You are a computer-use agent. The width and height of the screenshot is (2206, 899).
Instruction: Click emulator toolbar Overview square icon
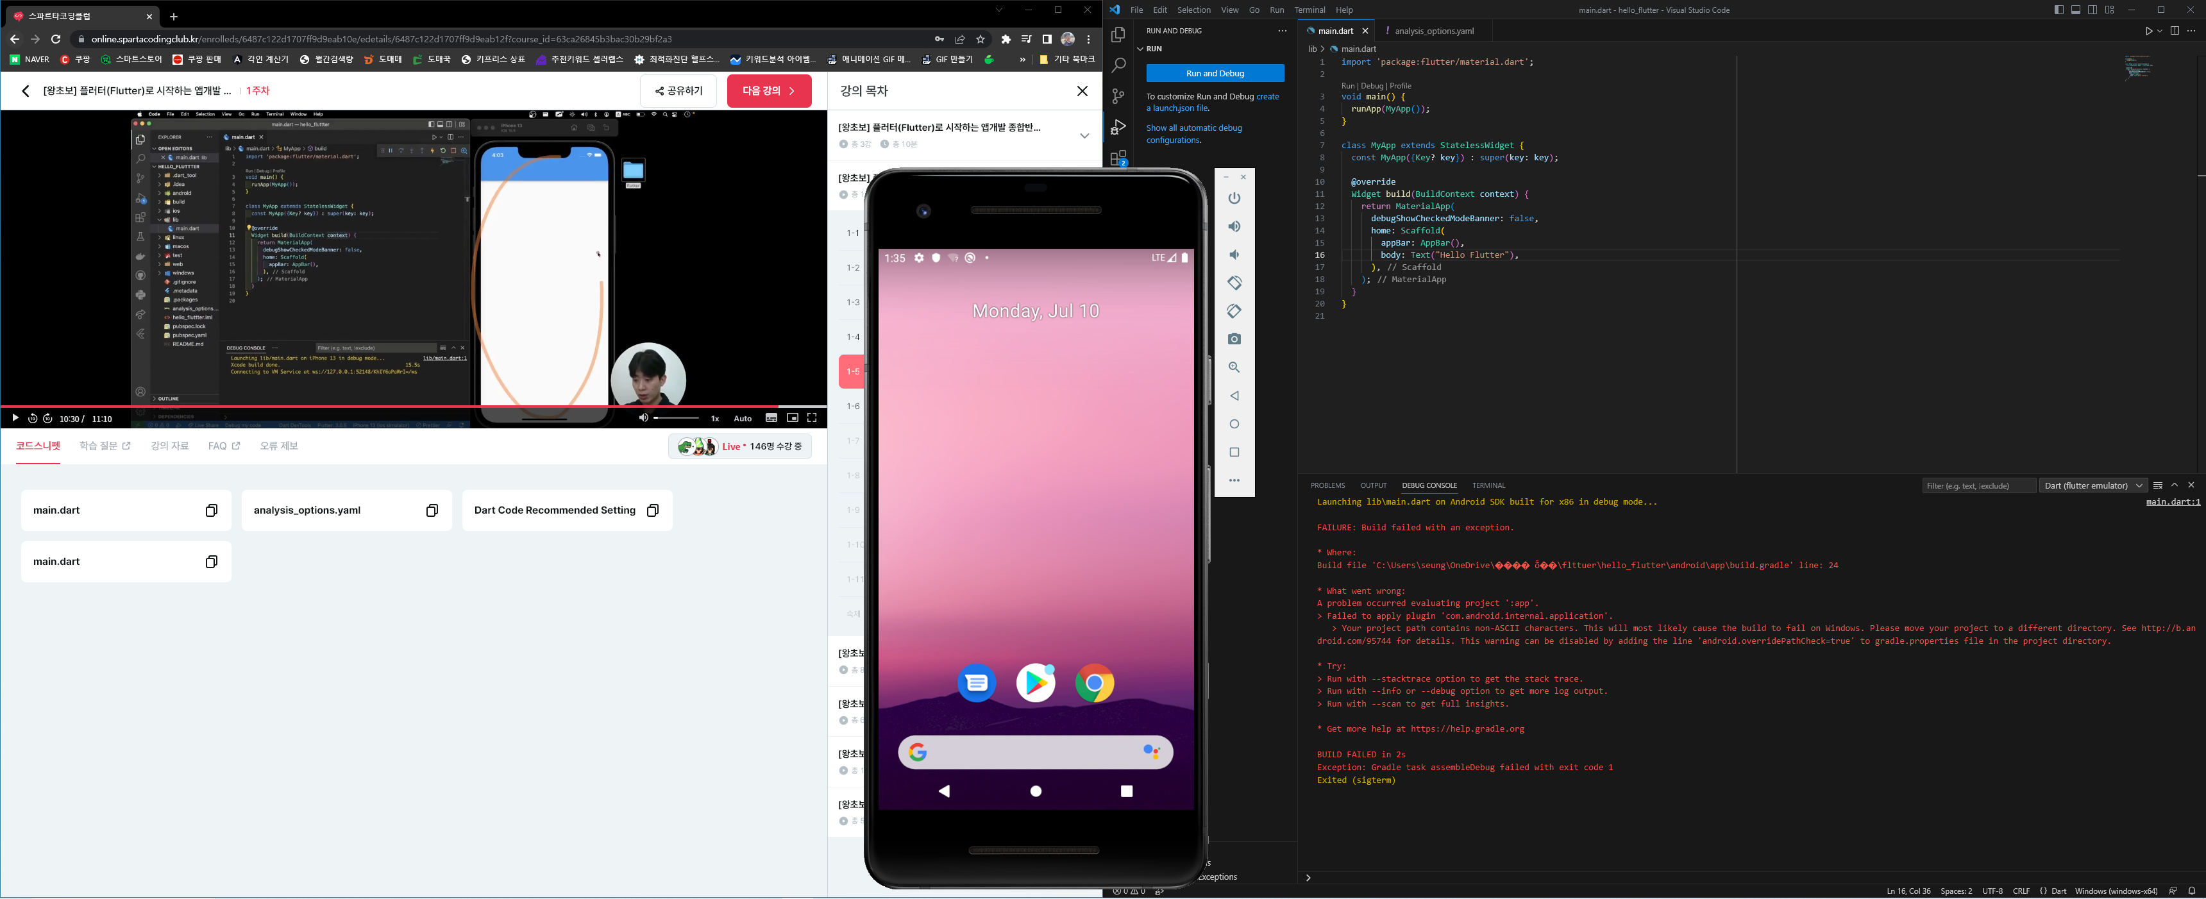(1234, 452)
